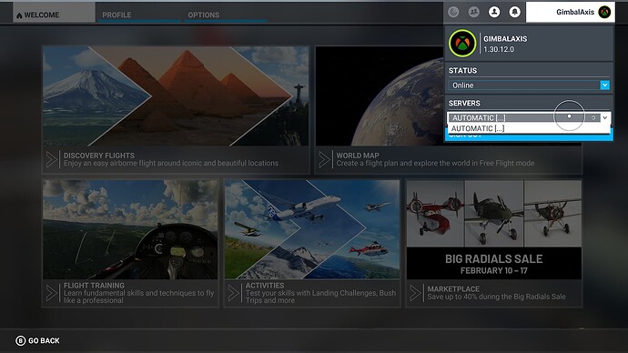Open the Flight Training tile
The width and height of the screenshot is (628, 353).
tap(130, 243)
